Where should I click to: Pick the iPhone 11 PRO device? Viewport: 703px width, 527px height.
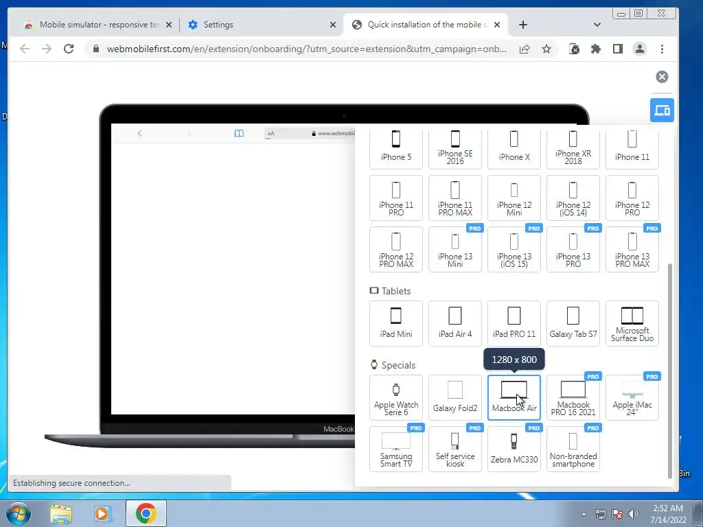click(x=396, y=198)
